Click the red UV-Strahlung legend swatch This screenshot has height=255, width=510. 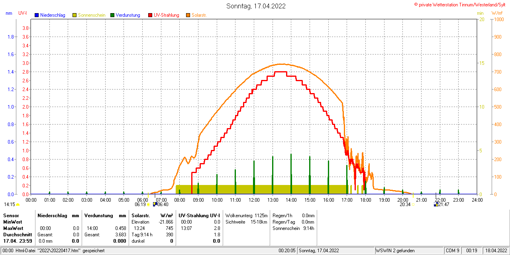point(150,15)
